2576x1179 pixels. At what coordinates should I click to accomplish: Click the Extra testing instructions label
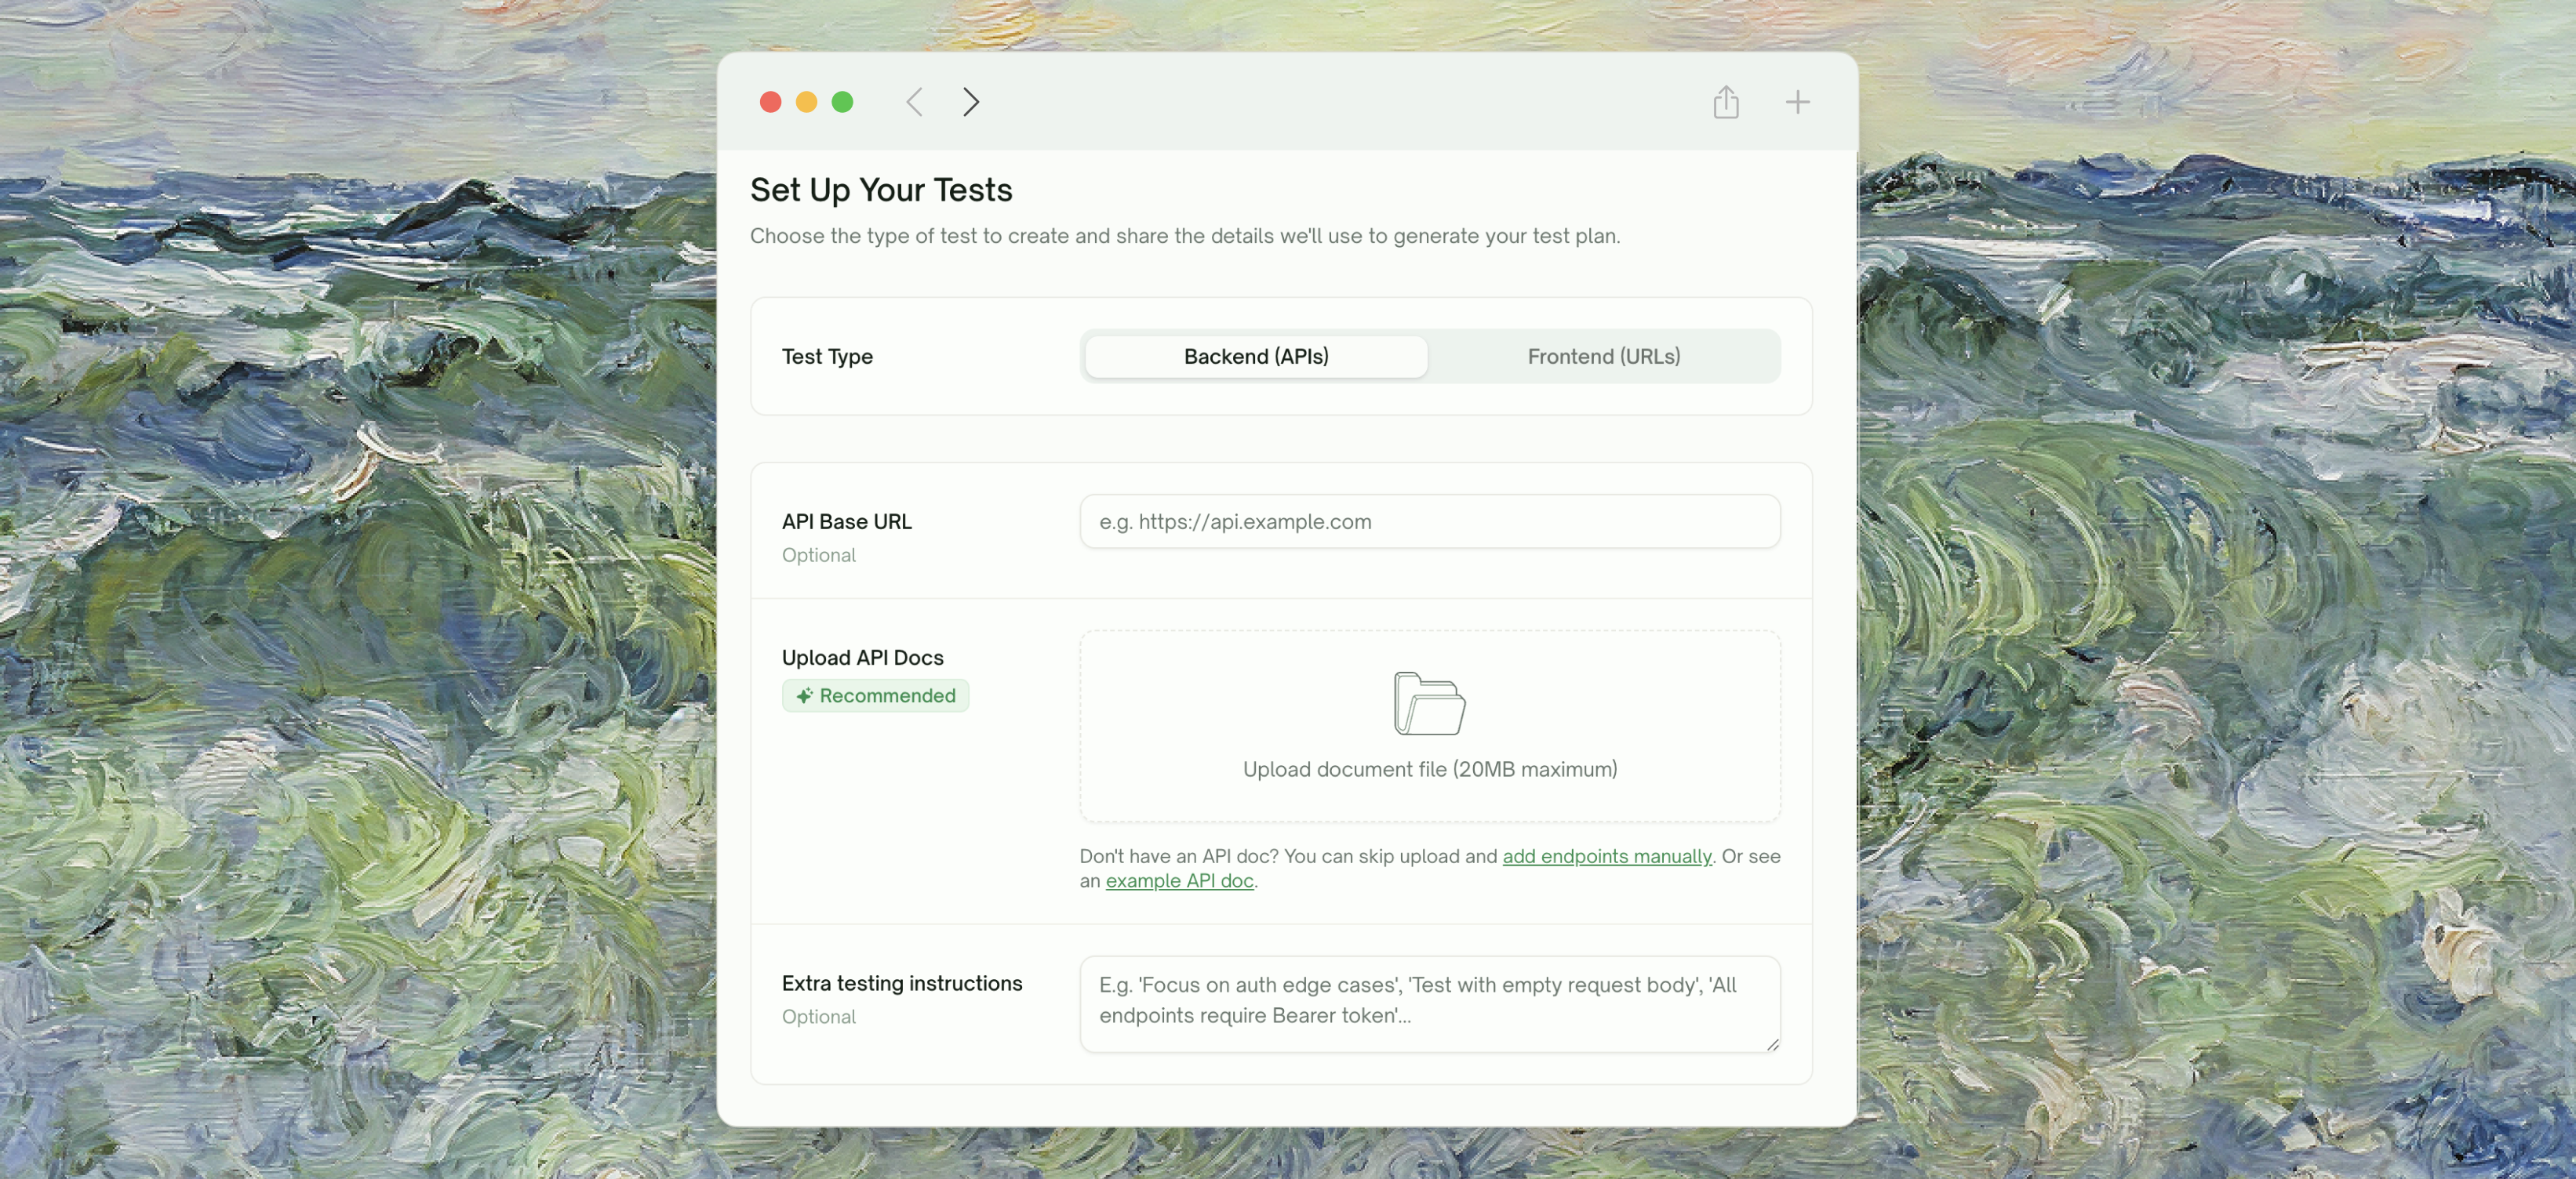pos(902,983)
